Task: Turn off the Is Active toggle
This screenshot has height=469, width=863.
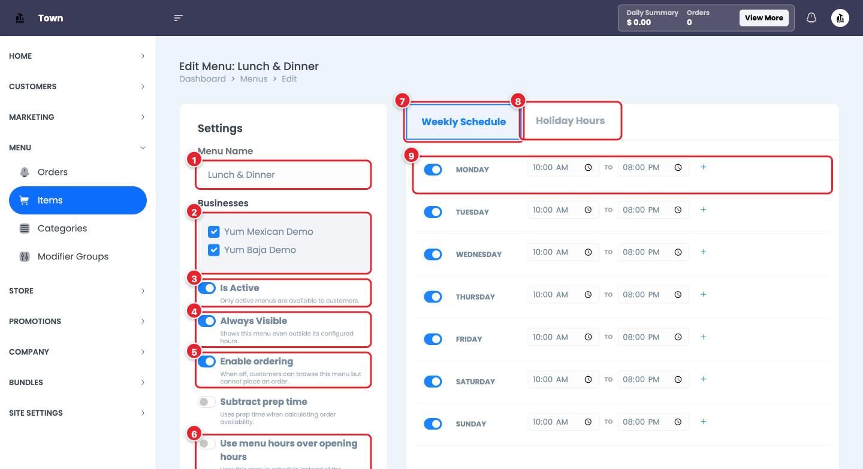Action: pos(207,288)
